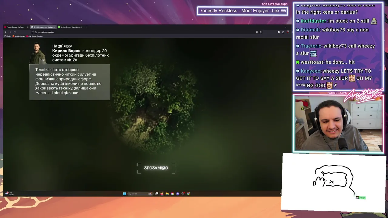Show hidden system tray icons
The width and height of the screenshot is (388, 218).
(280, 194)
